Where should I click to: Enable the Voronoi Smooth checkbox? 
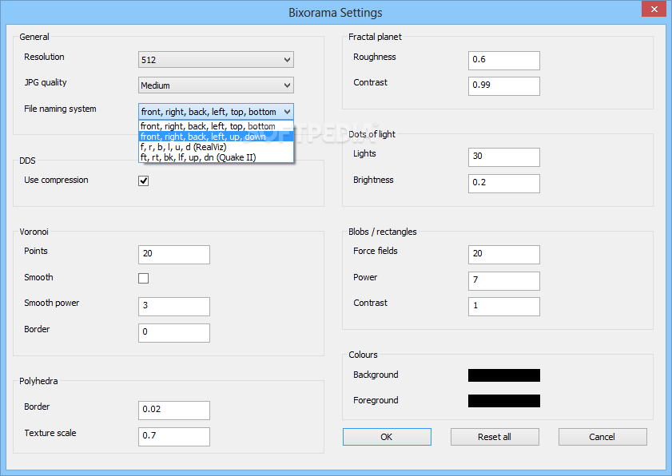pyautogui.click(x=144, y=279)
